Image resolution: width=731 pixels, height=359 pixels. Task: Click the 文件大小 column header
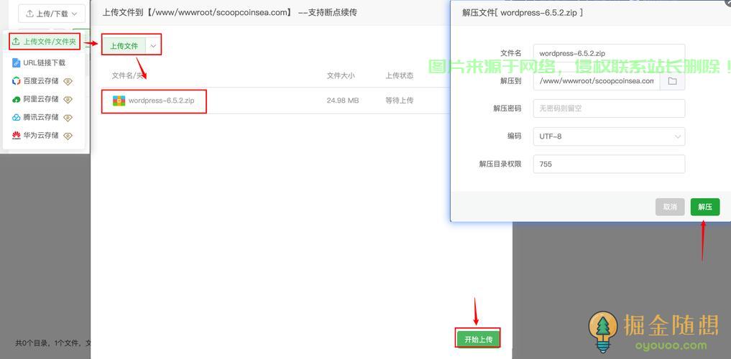click(x=341, y=75)
